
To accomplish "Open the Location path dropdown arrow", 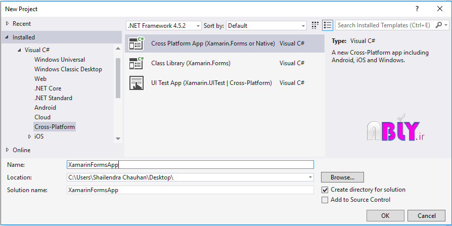I will click(x=310, y=177).
